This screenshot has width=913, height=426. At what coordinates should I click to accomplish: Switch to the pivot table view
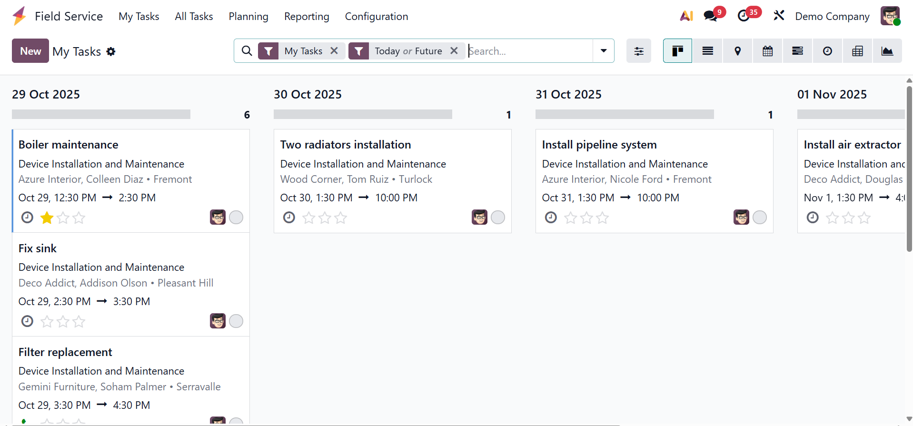[857, 51]
